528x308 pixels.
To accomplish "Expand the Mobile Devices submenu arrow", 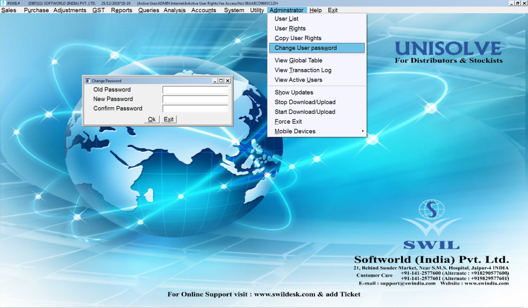I will [x=363, y=131].
